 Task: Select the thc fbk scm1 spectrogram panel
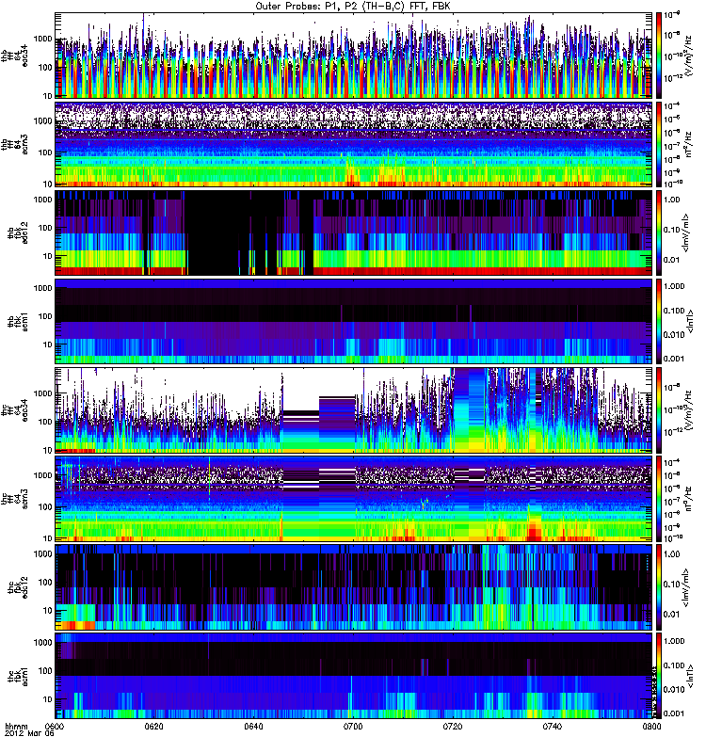click(354, 676)
